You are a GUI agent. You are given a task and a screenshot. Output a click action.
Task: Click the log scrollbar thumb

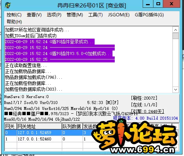175,36
